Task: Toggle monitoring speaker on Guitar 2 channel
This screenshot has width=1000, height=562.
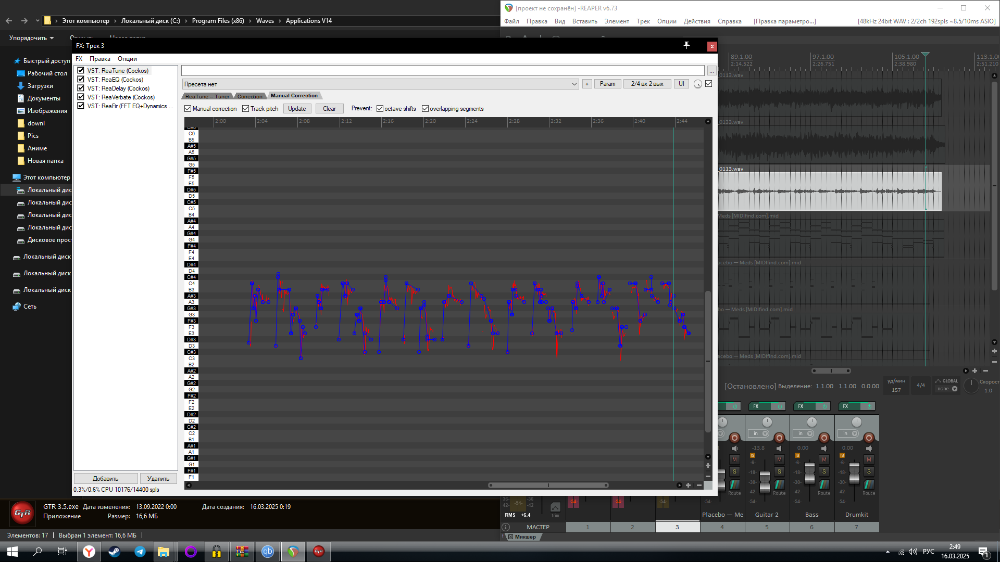Action: (x=780, y=449)
